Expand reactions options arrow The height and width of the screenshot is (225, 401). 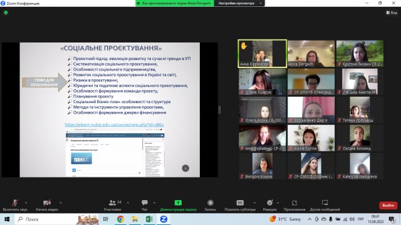tap(278, 202)
